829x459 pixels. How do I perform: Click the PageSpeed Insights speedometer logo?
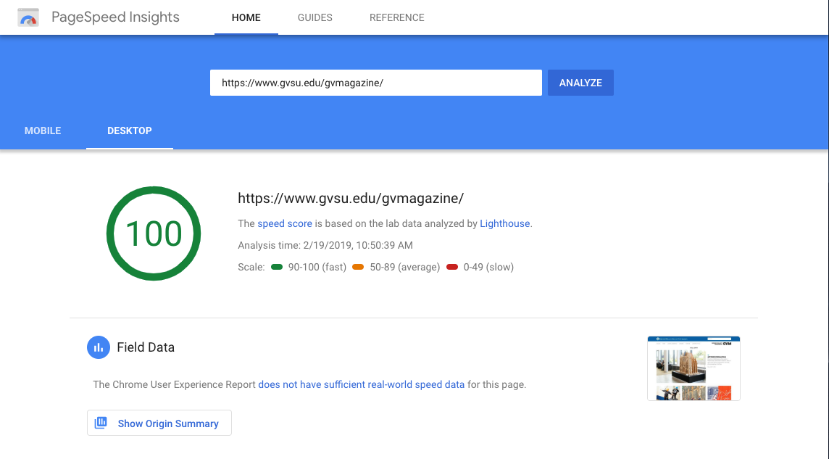coord(28,17)
